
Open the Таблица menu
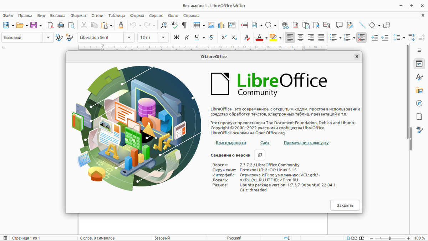coord(117,15)
